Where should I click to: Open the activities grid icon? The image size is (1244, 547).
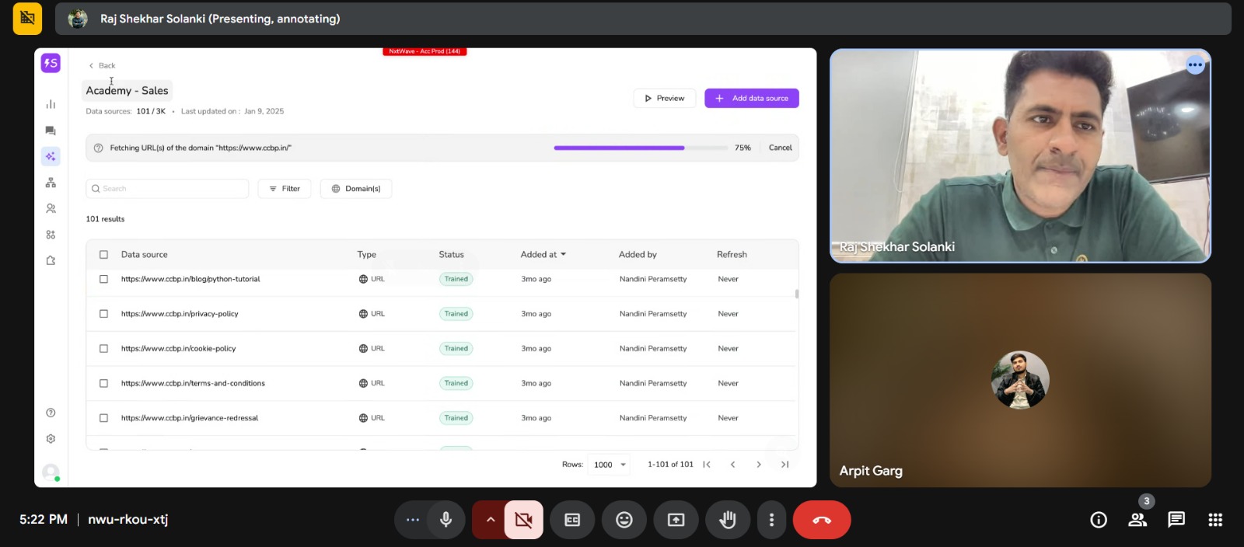[1215, 520]
